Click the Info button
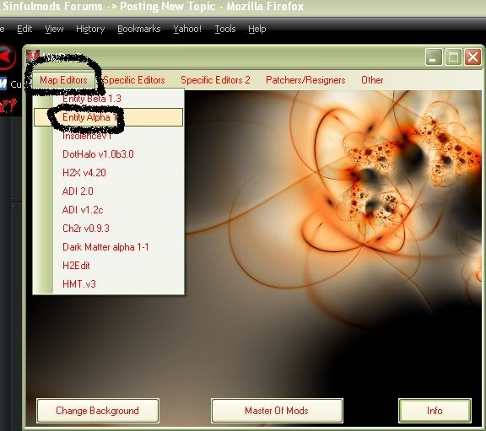486x431 pixels. [435, 411]
